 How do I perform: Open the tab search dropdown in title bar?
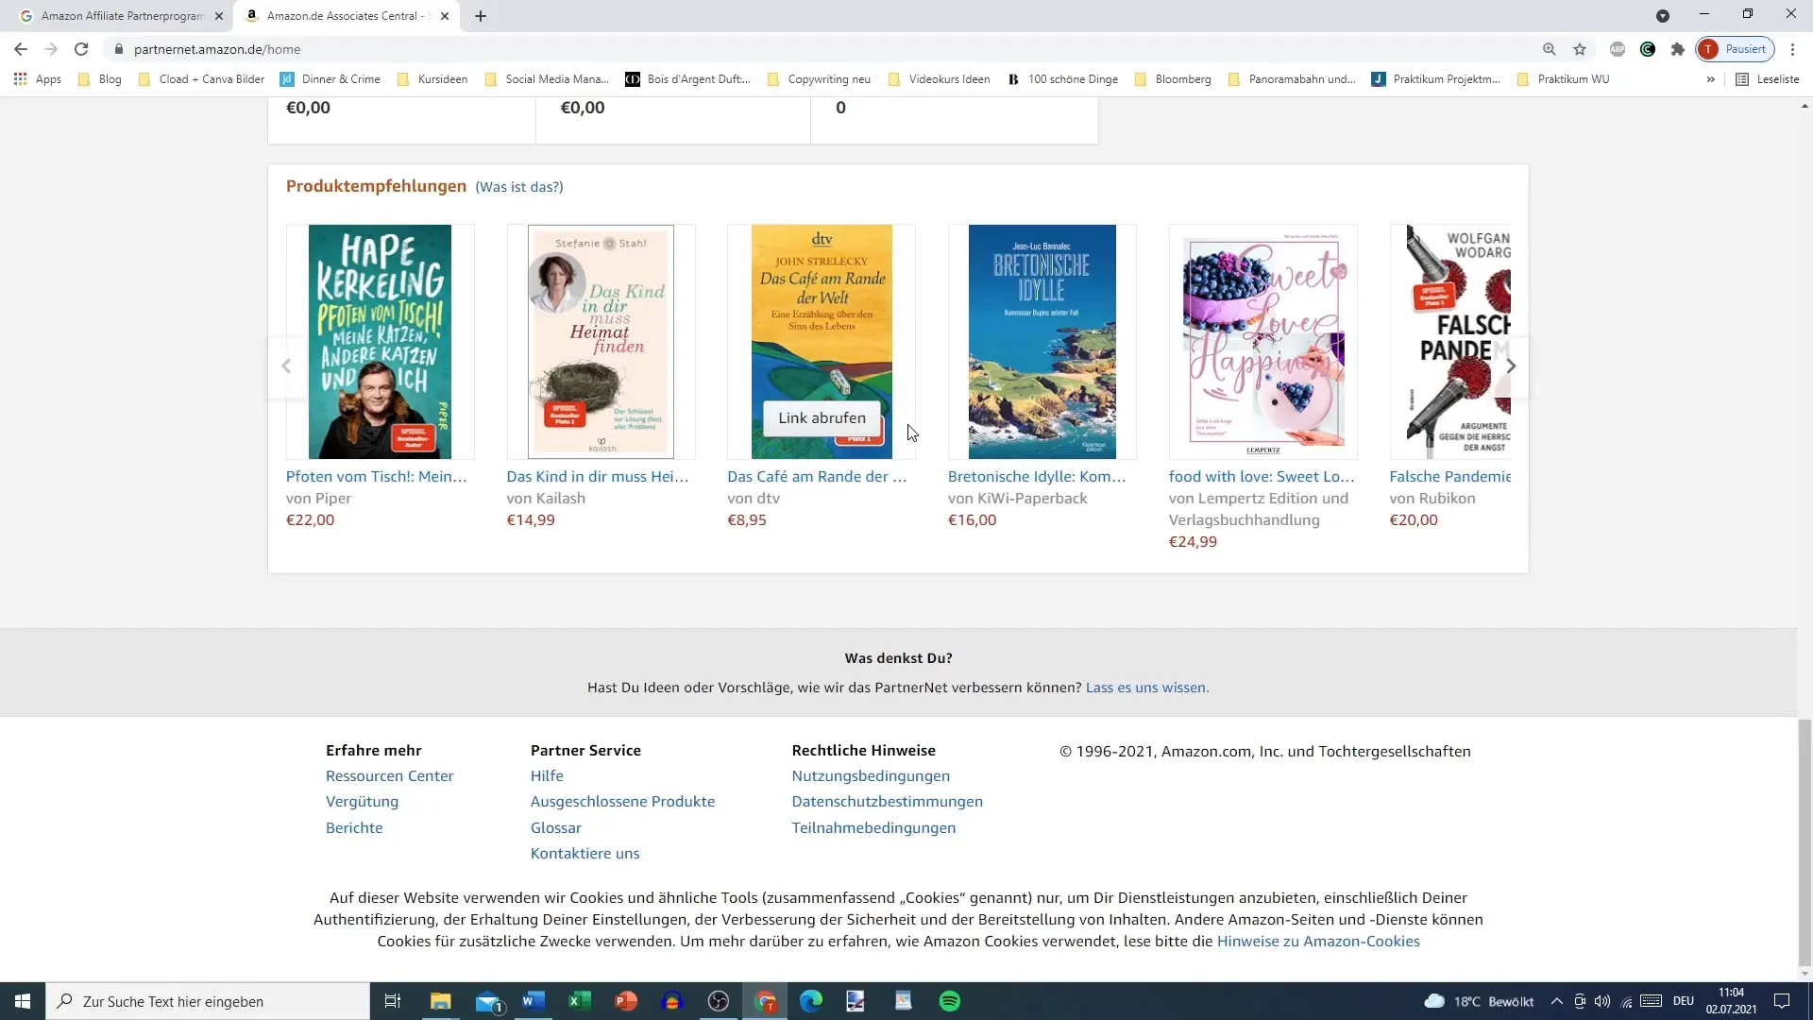1663,16
